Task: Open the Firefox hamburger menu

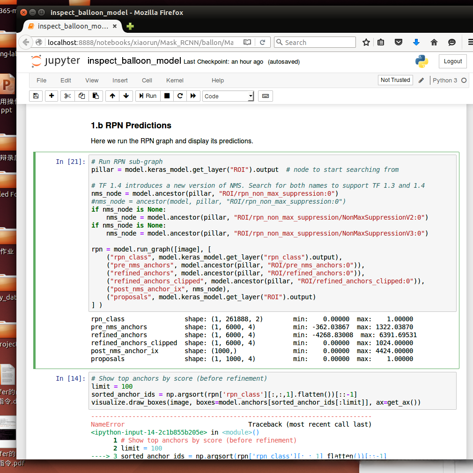Action: pos(469,42)
